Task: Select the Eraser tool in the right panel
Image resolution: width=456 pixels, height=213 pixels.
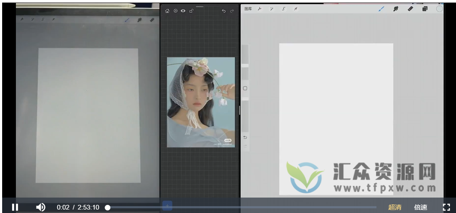Action: (x=410, y=9)
